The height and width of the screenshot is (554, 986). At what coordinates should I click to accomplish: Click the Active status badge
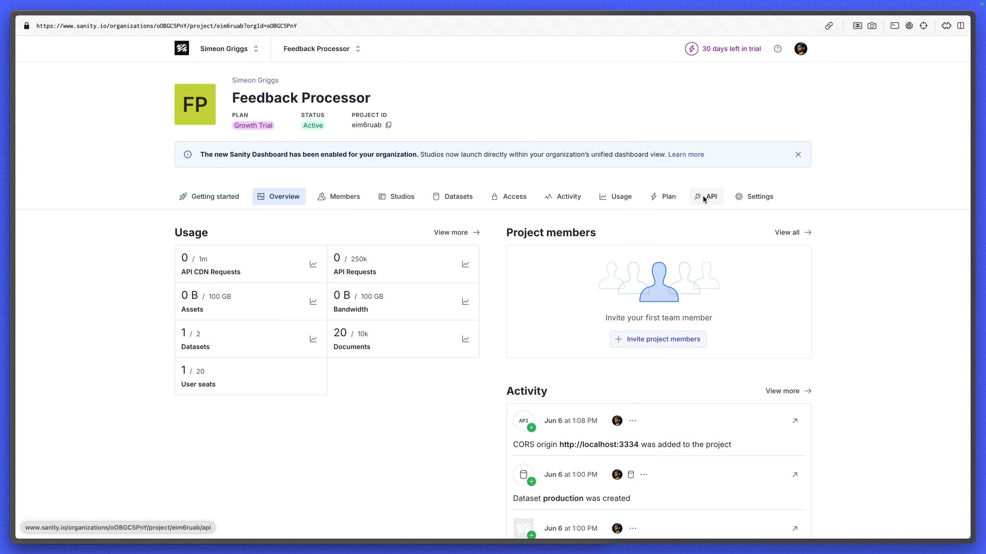(x=313, y=126)
